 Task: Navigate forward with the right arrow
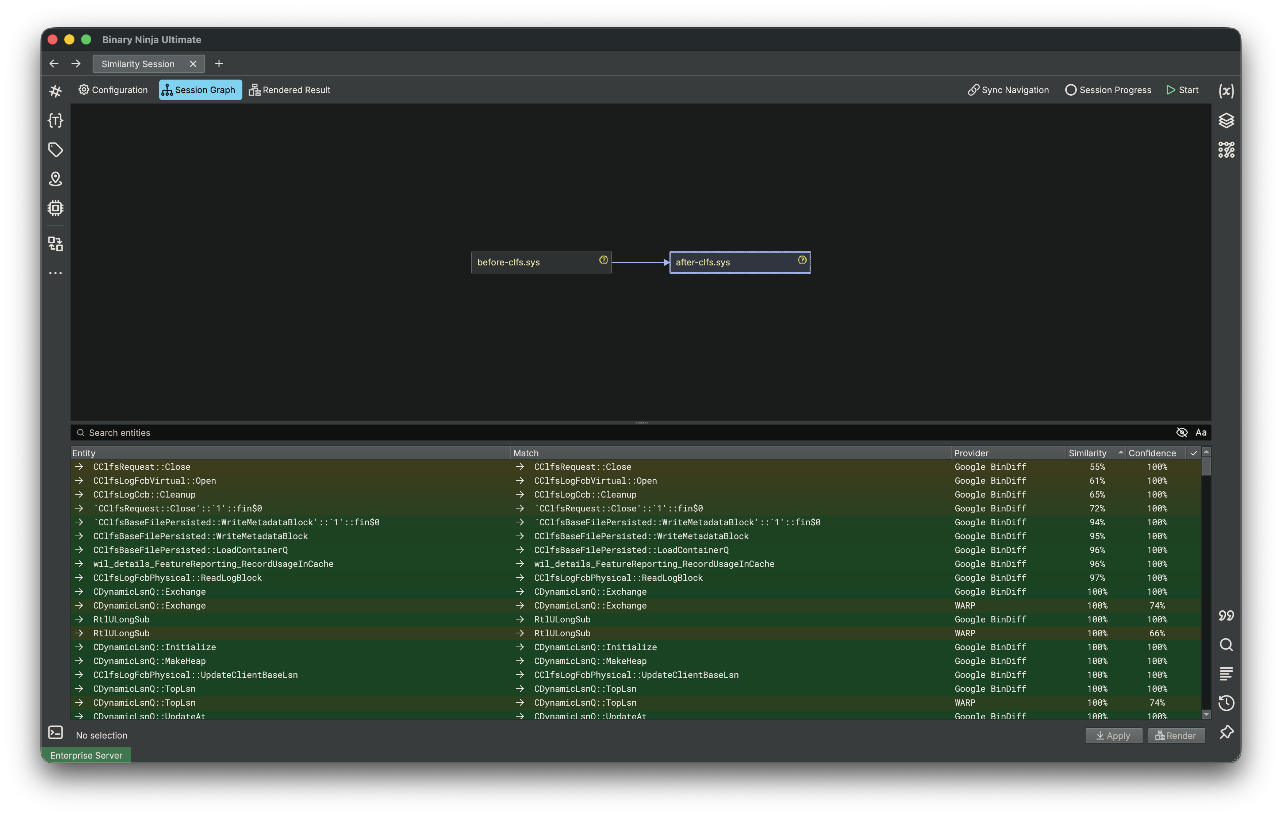[76, 64]
